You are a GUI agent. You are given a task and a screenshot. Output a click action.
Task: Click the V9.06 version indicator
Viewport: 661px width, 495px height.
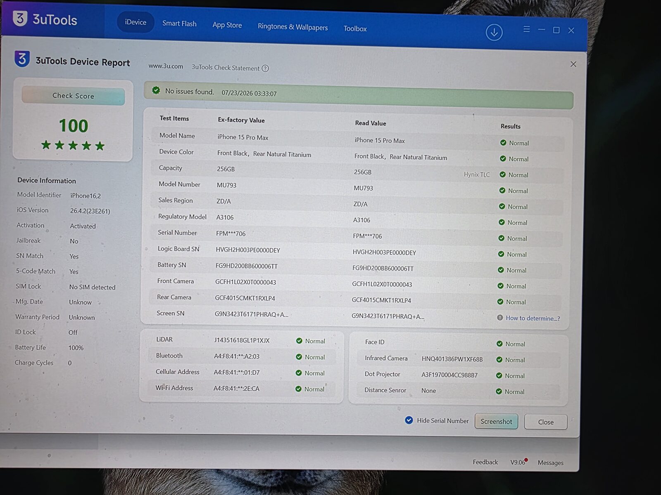(518, 462)
